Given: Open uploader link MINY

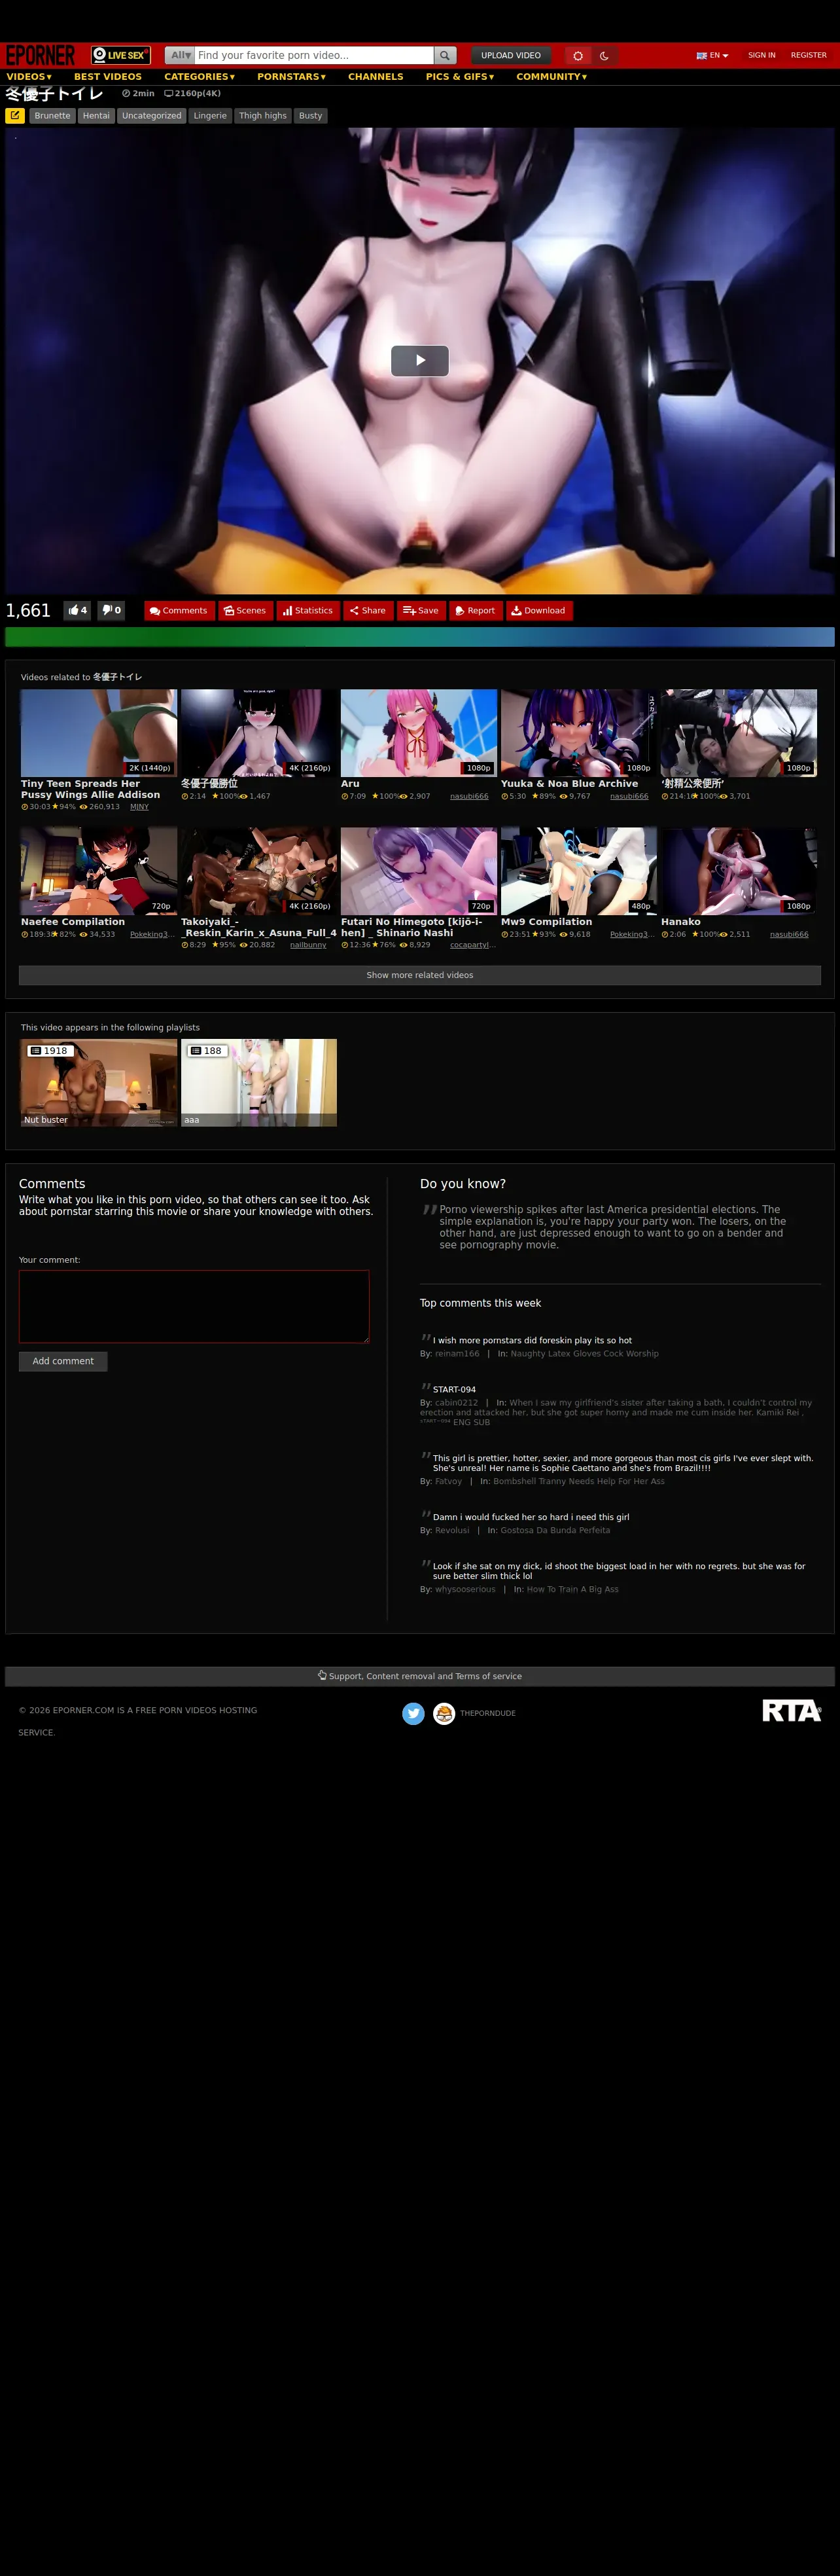Looking at the screenshot, I should click(139, 807).
